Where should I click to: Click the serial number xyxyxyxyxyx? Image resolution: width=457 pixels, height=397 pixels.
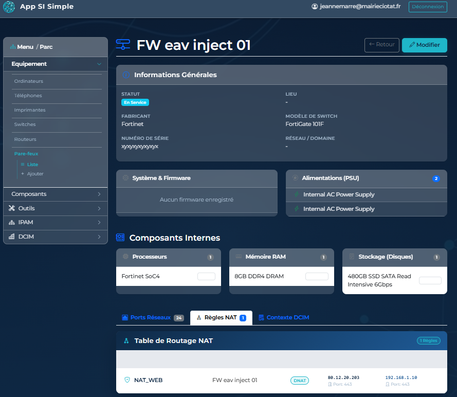pos(140,147)
